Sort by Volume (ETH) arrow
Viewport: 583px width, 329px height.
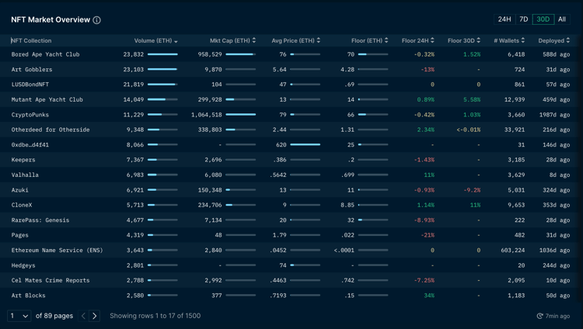(176, 41)
